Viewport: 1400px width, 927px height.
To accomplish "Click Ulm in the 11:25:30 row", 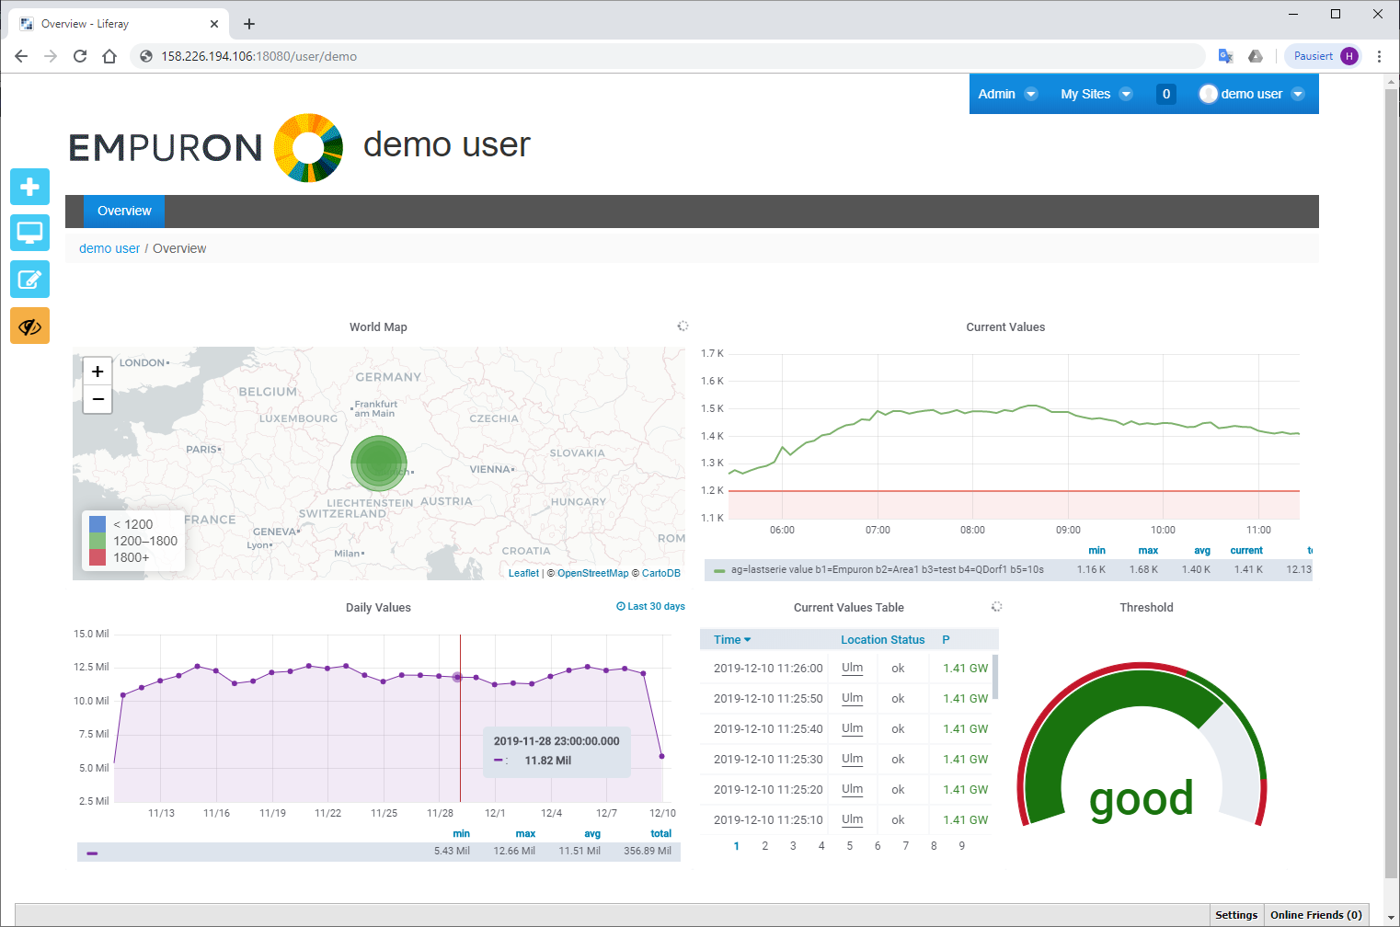I will [x=852, y=759].
